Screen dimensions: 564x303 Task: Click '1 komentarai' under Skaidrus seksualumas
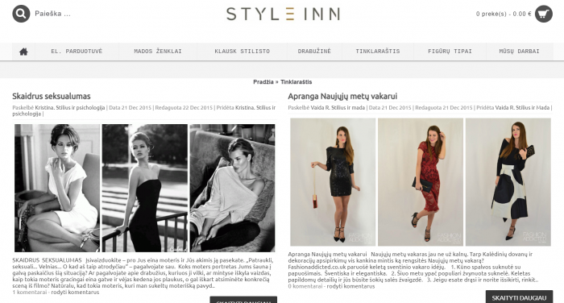pyautogui.click(x=30, y=293)
